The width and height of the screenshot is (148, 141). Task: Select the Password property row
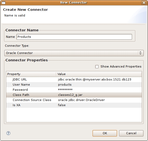tap(74, 90)
